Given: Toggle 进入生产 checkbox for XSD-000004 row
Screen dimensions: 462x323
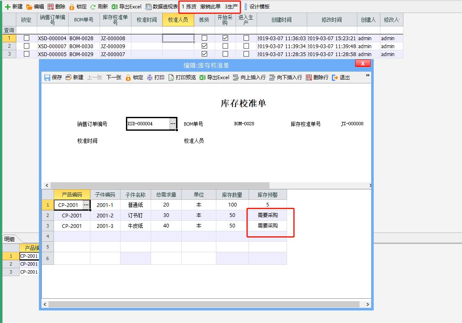Looking at the screenshot, I should [246, 38].
